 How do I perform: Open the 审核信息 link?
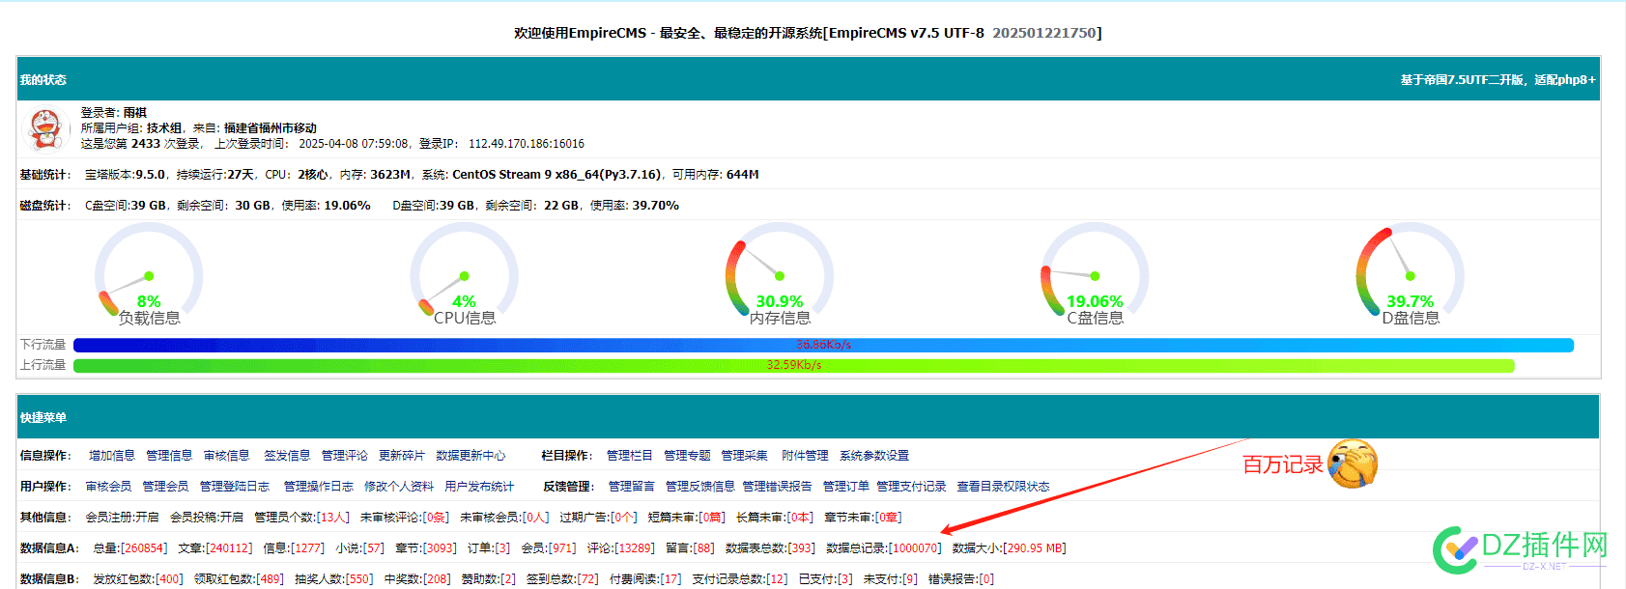coord(226,456)
